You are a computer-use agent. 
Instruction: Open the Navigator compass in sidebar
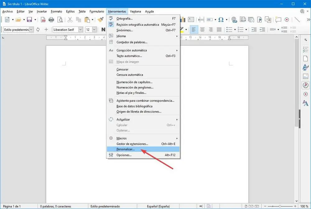pyautogui.click(x=305, y=85)
